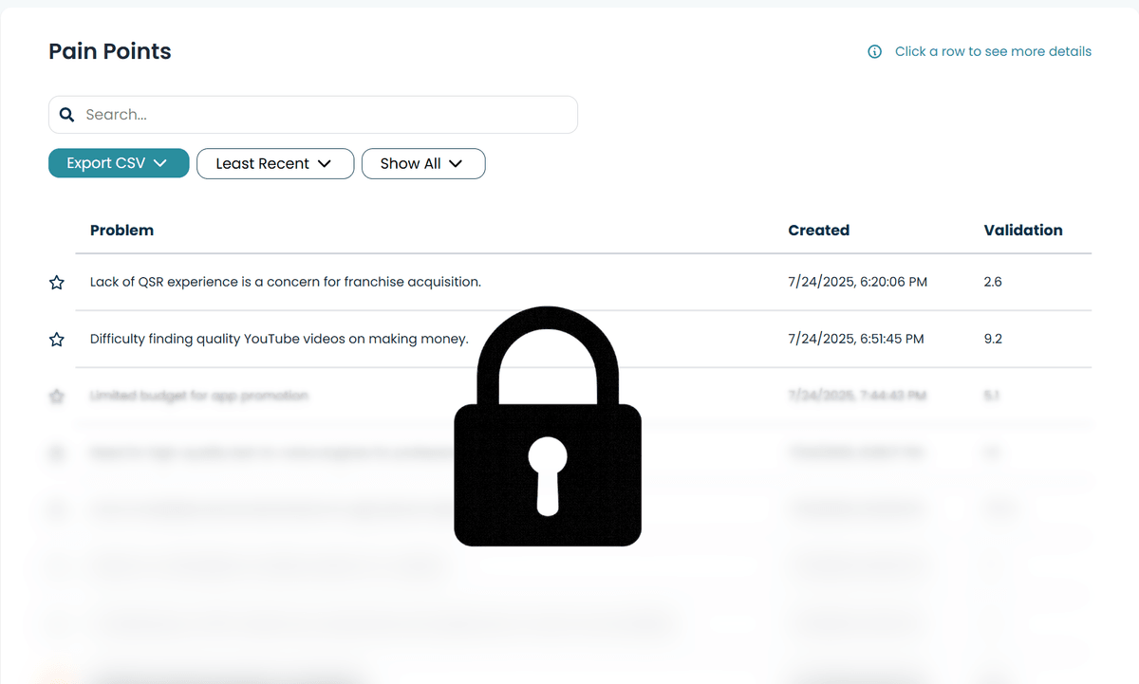Star the Lack of QSR experience row
Screen dimensions: 1139x684
pos(57,283)
